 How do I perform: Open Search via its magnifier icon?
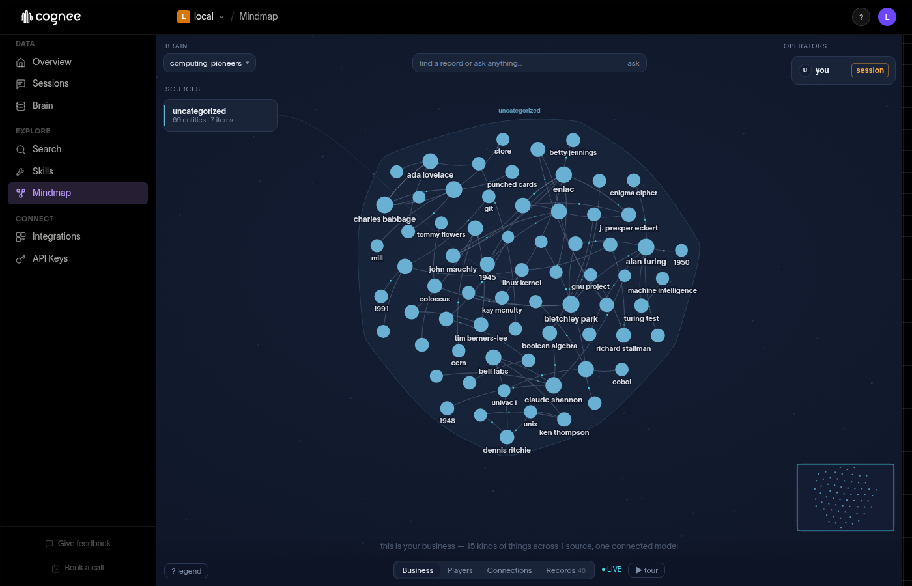click(x=21, y=150)
